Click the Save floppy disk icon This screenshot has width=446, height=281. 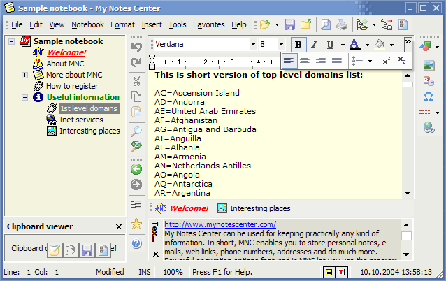[289, 24]
